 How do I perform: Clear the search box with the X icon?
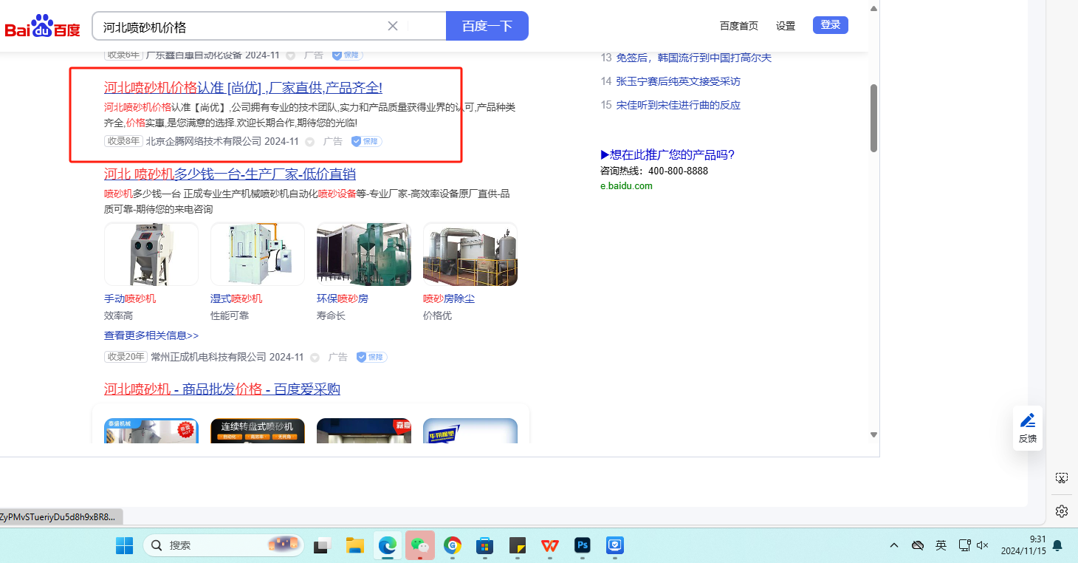pyautogui.click(x=393, y=26)
